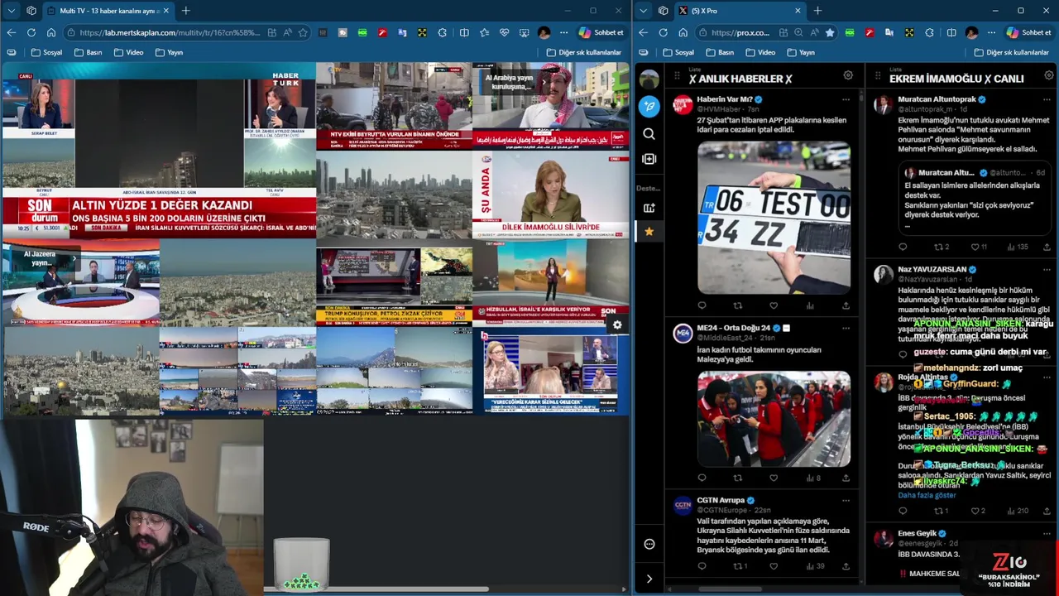1059x596 pixels.
Task: Open Multi TV settings gear over video grid
Action: (x=617, y=325)
